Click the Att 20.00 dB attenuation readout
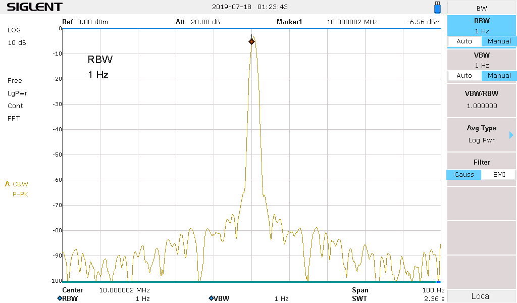Image resolution: width=517 pixels, height=303 pixels. pos(197,22)
